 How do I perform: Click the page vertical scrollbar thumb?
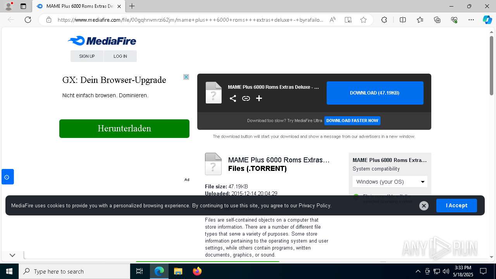pos(491,65)
